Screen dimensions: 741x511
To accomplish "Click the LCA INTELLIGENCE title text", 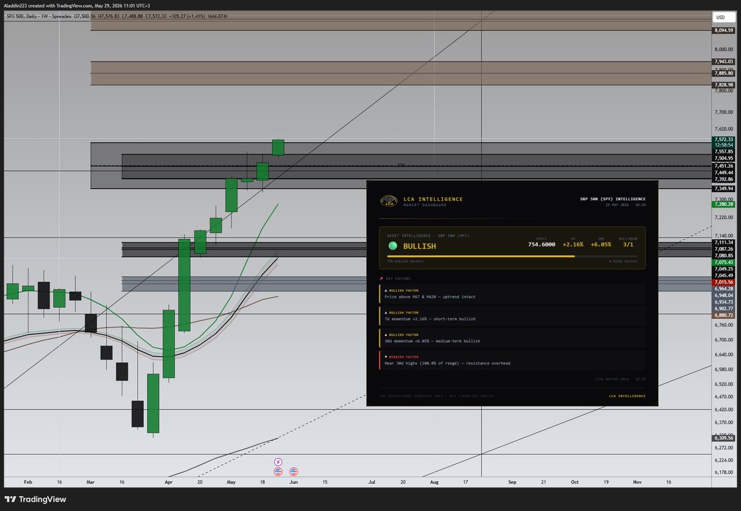I will coord(432,199).
